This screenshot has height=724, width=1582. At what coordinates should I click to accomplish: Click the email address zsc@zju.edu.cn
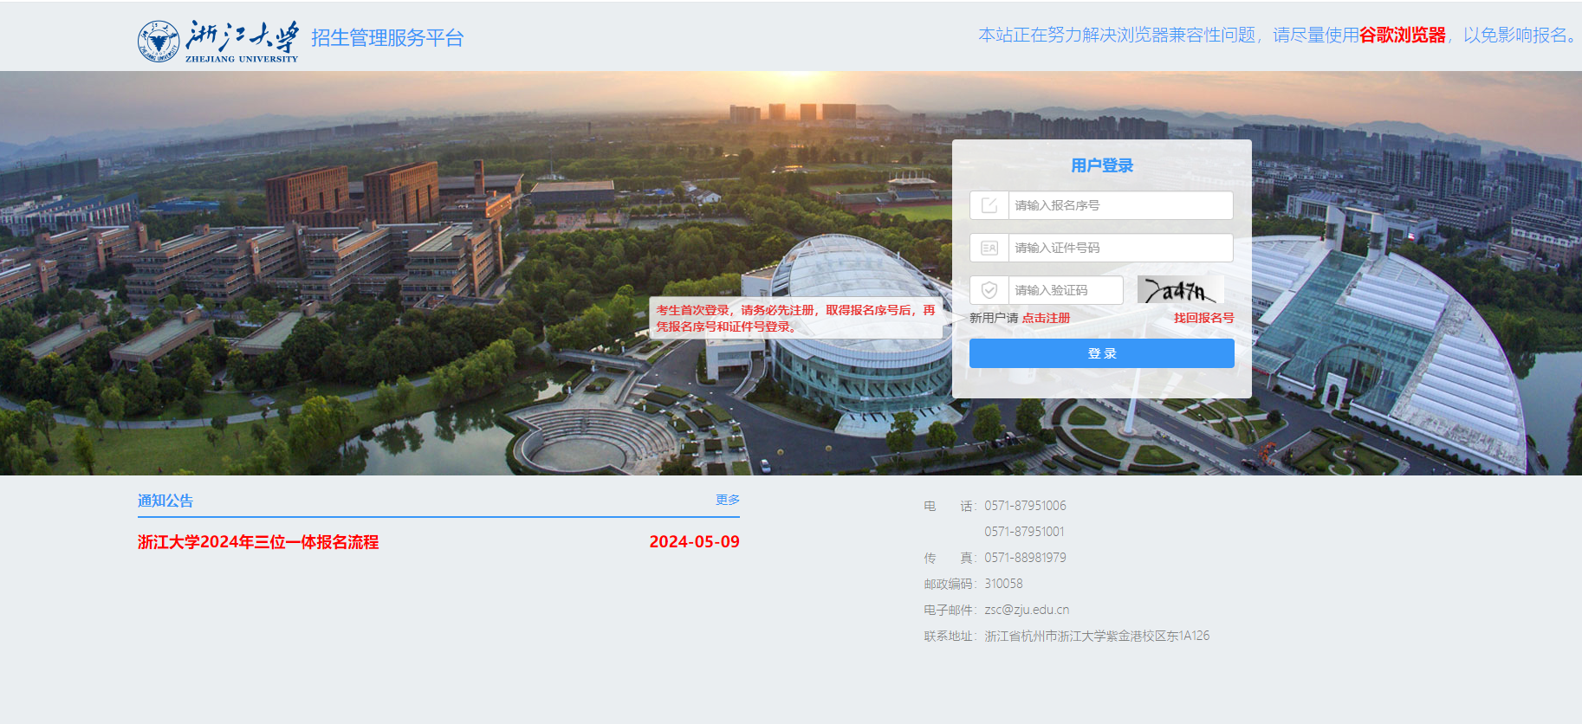[1027, 610]
